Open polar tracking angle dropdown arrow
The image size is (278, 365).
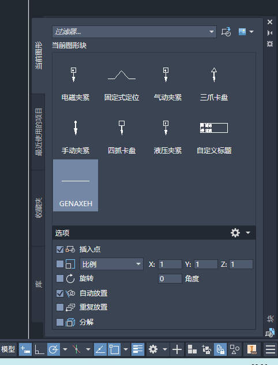coord(65,349)
